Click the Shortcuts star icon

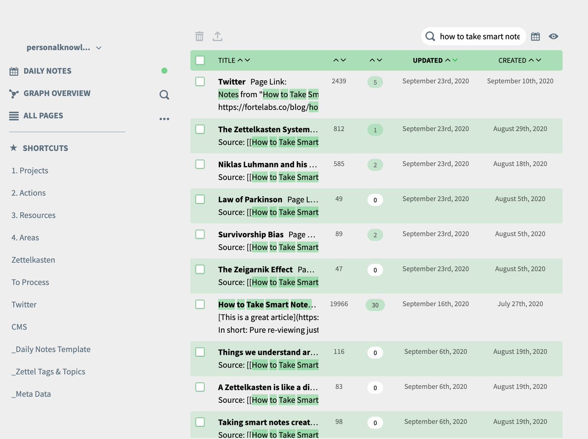pos(14,148)
